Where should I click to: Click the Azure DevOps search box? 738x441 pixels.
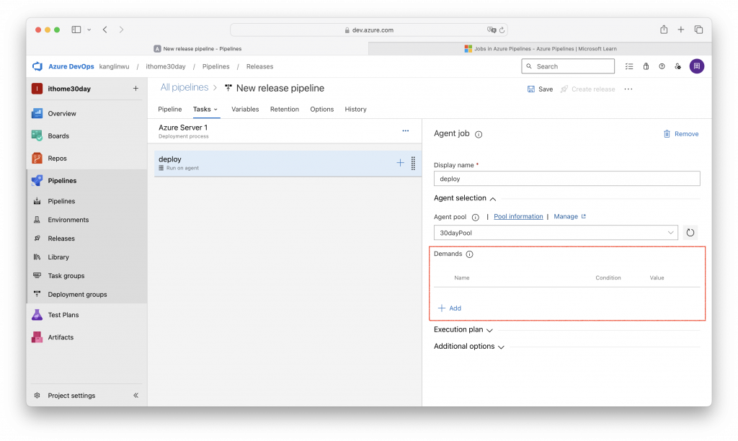[568, 66]
